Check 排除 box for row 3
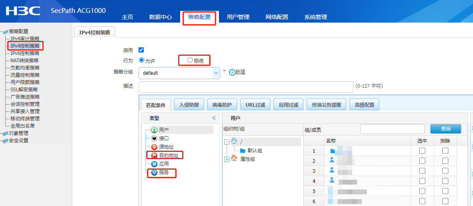This screenshot has width=473, height=206. pyautogui.click(x=445, y=171)
